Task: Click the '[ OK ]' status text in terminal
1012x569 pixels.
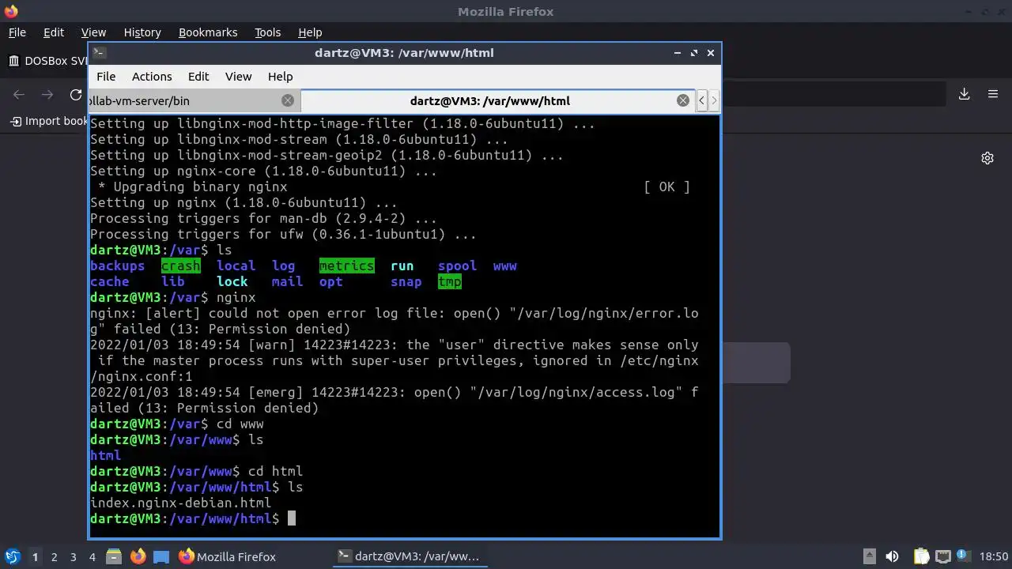Action: 667,187
